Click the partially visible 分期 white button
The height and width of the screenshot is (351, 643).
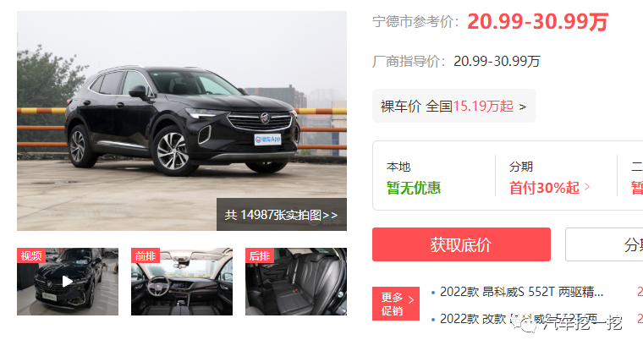(604, 244)
